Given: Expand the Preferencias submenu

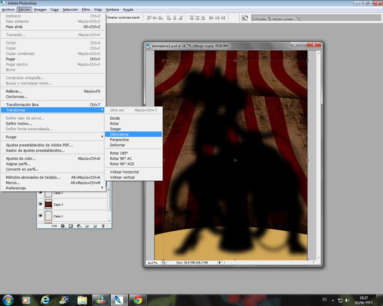Looking at the screenshot, I should tap(53, 188).
